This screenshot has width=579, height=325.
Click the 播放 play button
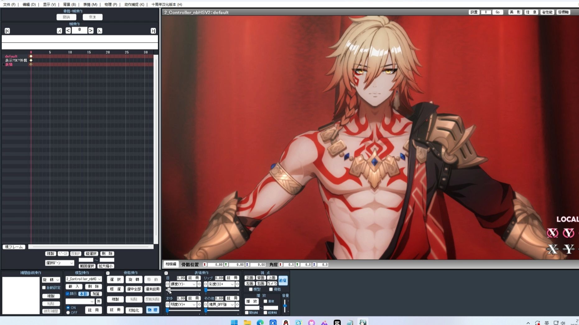coord(252,301)
